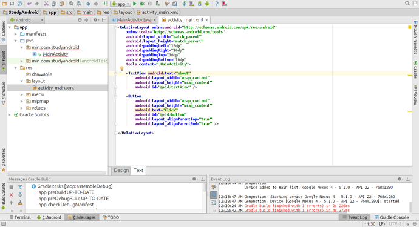Open the Terminal tool window
Screen dimensions: 419x227
[20, 217]
